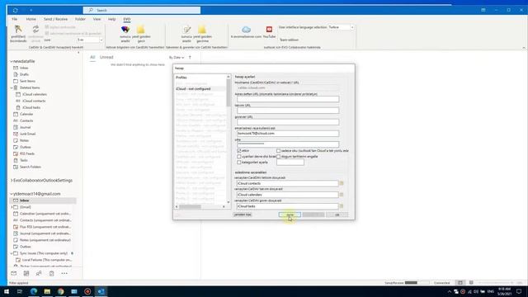Viewport: 528px width, 297px height.
Task: Open more navigation options (three dots)
Action: pos(64,273)
